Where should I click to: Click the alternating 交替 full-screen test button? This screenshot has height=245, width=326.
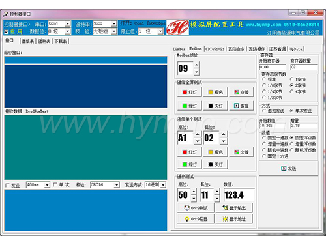[x=241, y=92]
